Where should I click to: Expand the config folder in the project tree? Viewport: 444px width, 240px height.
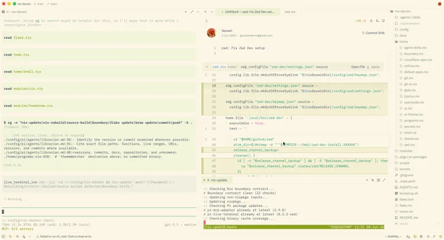point(402,29)
